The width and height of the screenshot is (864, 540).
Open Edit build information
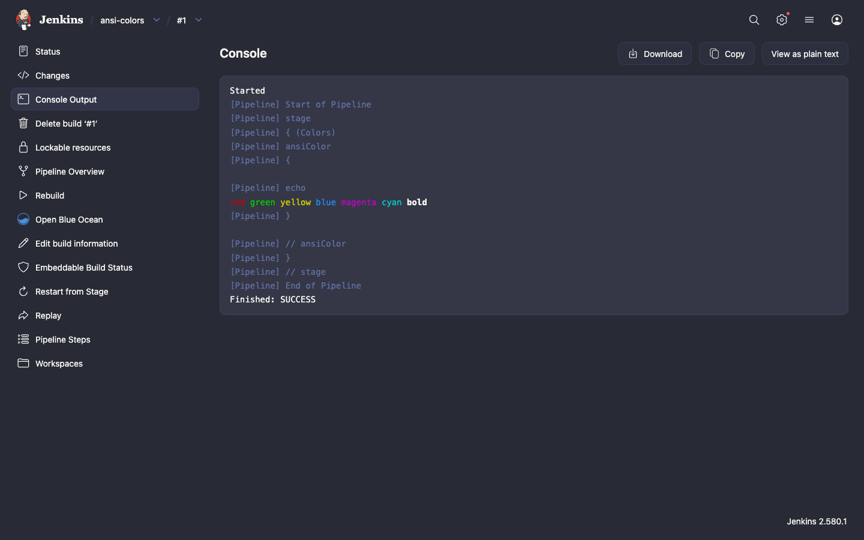105,243
